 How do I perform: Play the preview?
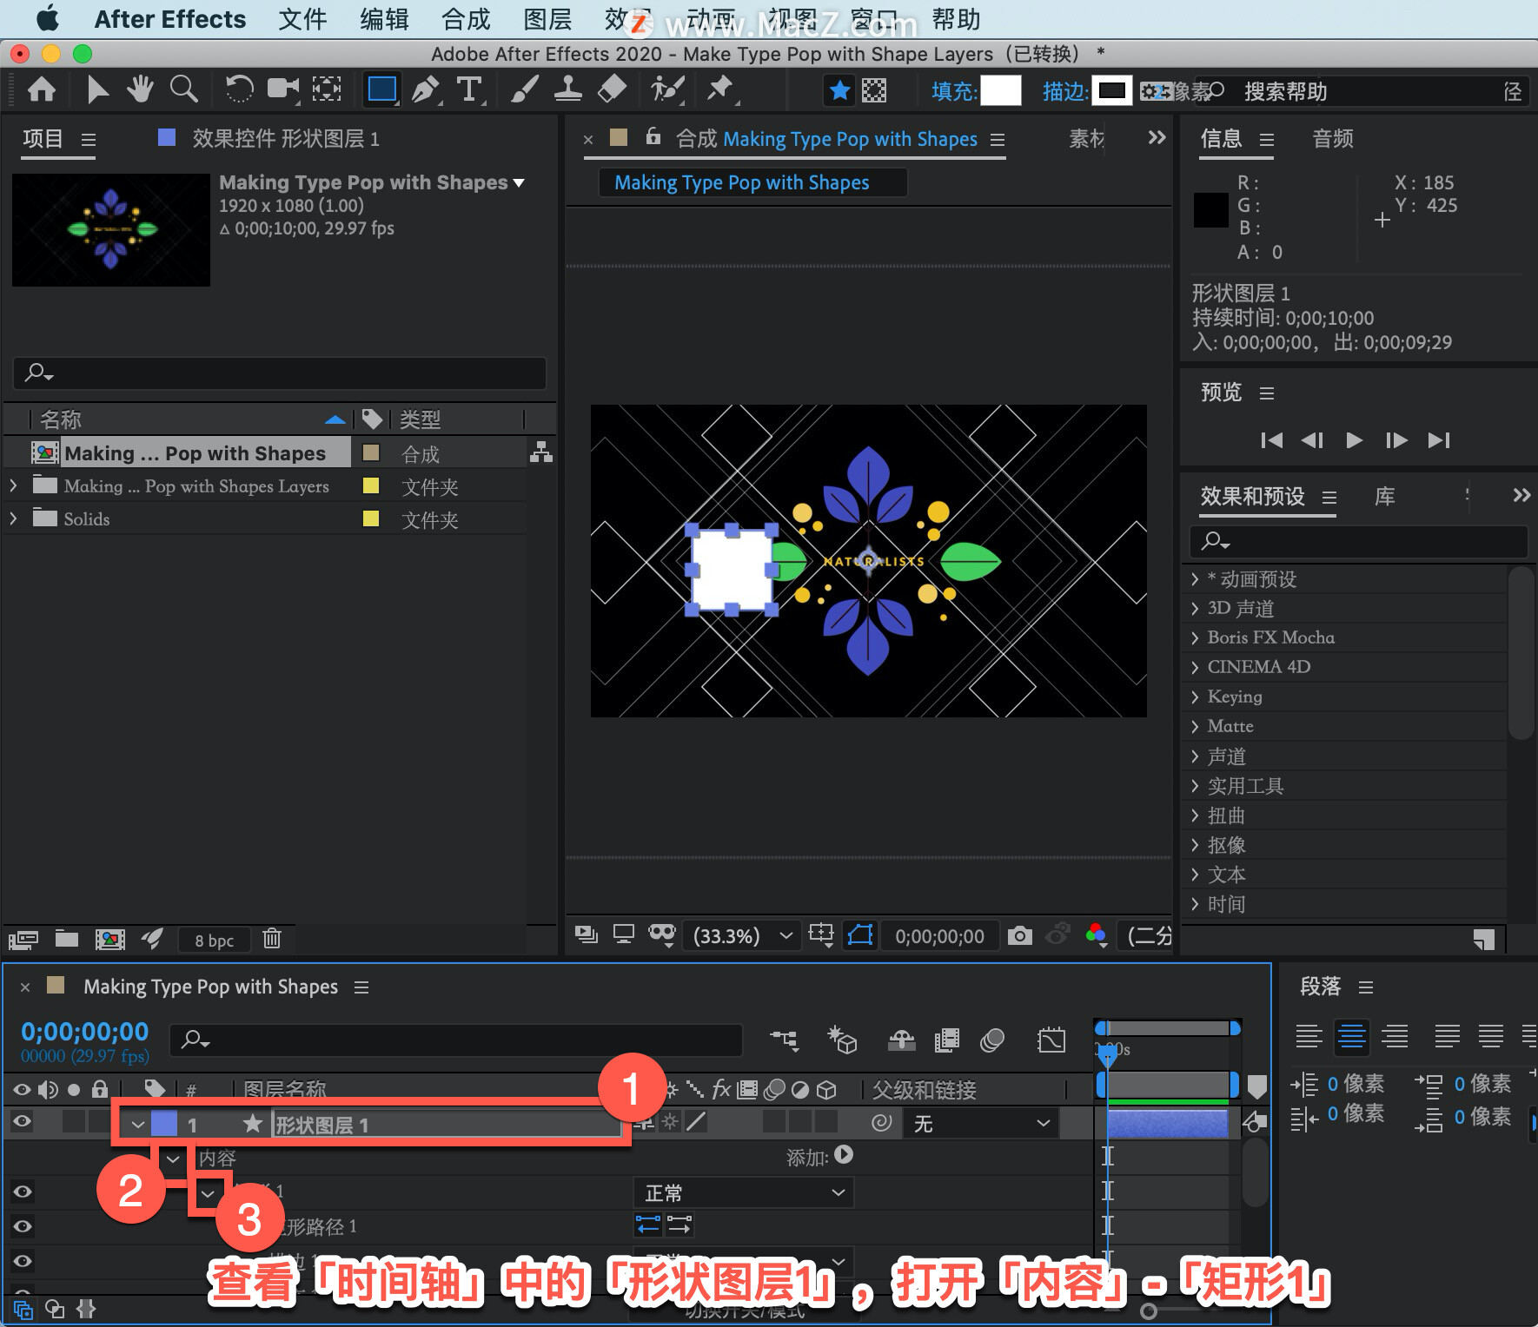coord(1354,440)
